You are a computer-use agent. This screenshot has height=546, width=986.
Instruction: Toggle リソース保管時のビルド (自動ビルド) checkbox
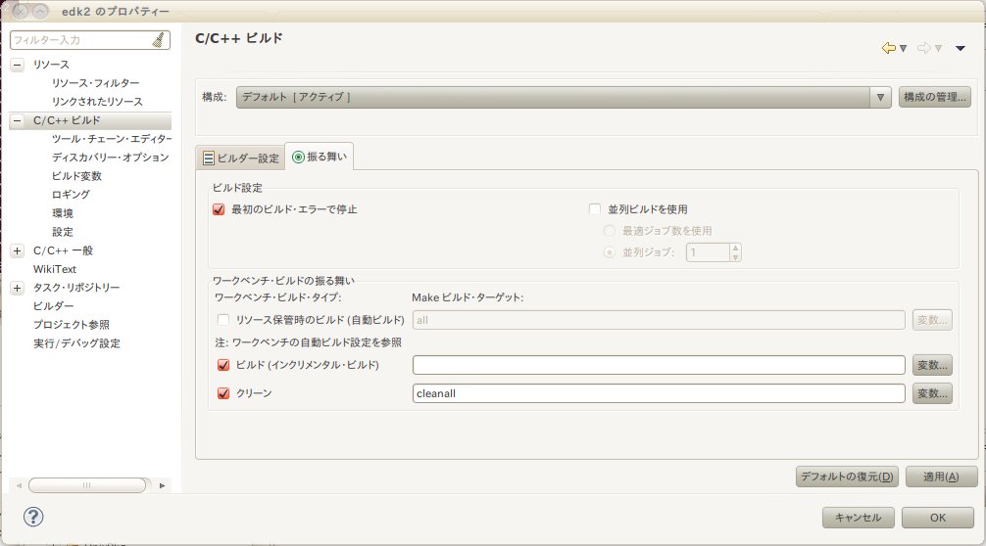[223, 320]
